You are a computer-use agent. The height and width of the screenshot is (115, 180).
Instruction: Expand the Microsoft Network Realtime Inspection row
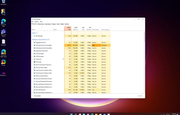pos(32,87)
